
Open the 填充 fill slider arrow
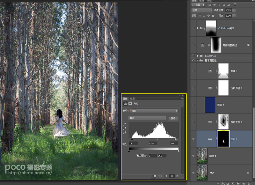pos(234,16)
